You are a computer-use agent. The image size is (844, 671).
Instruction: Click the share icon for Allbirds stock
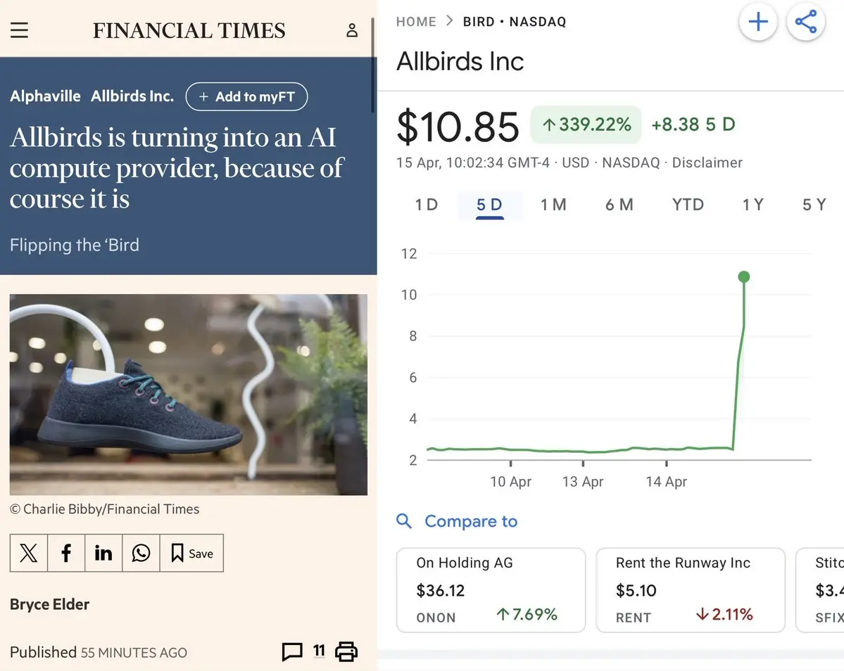[x=805, y=22]
